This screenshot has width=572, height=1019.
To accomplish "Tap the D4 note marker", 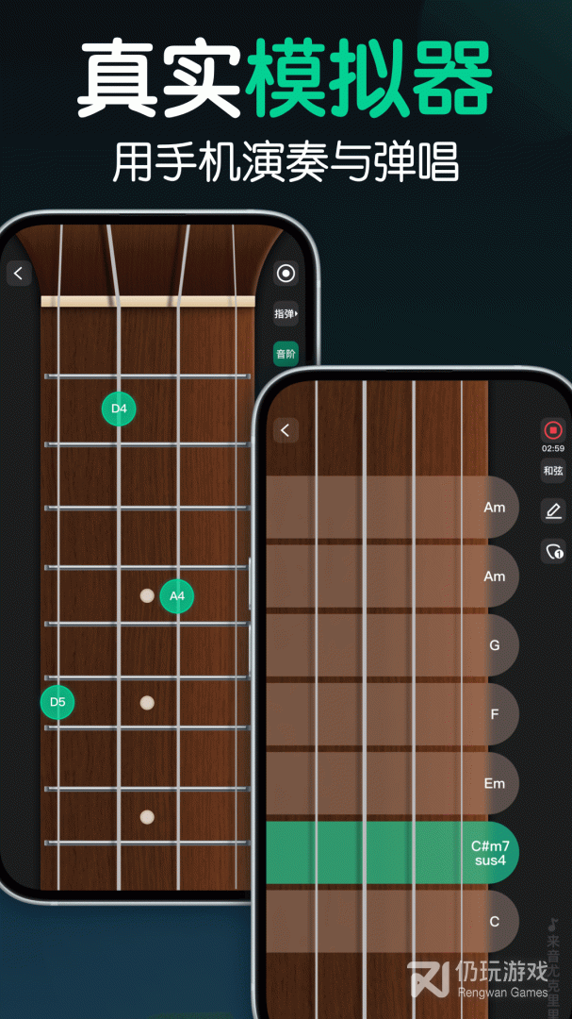I will tap(119, 409).
